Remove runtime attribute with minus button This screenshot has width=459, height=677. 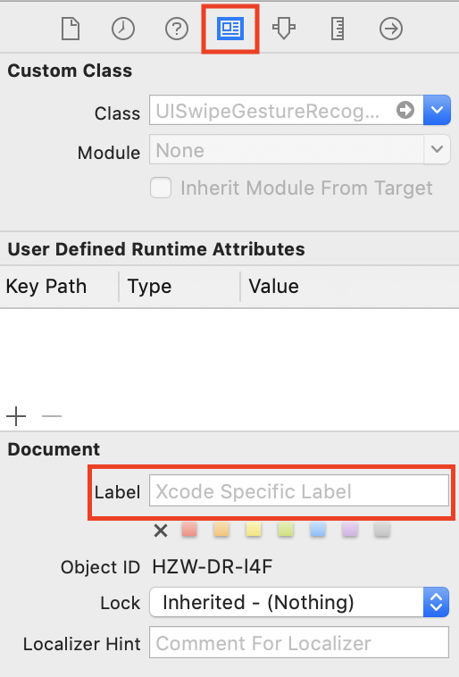[52, 416]
